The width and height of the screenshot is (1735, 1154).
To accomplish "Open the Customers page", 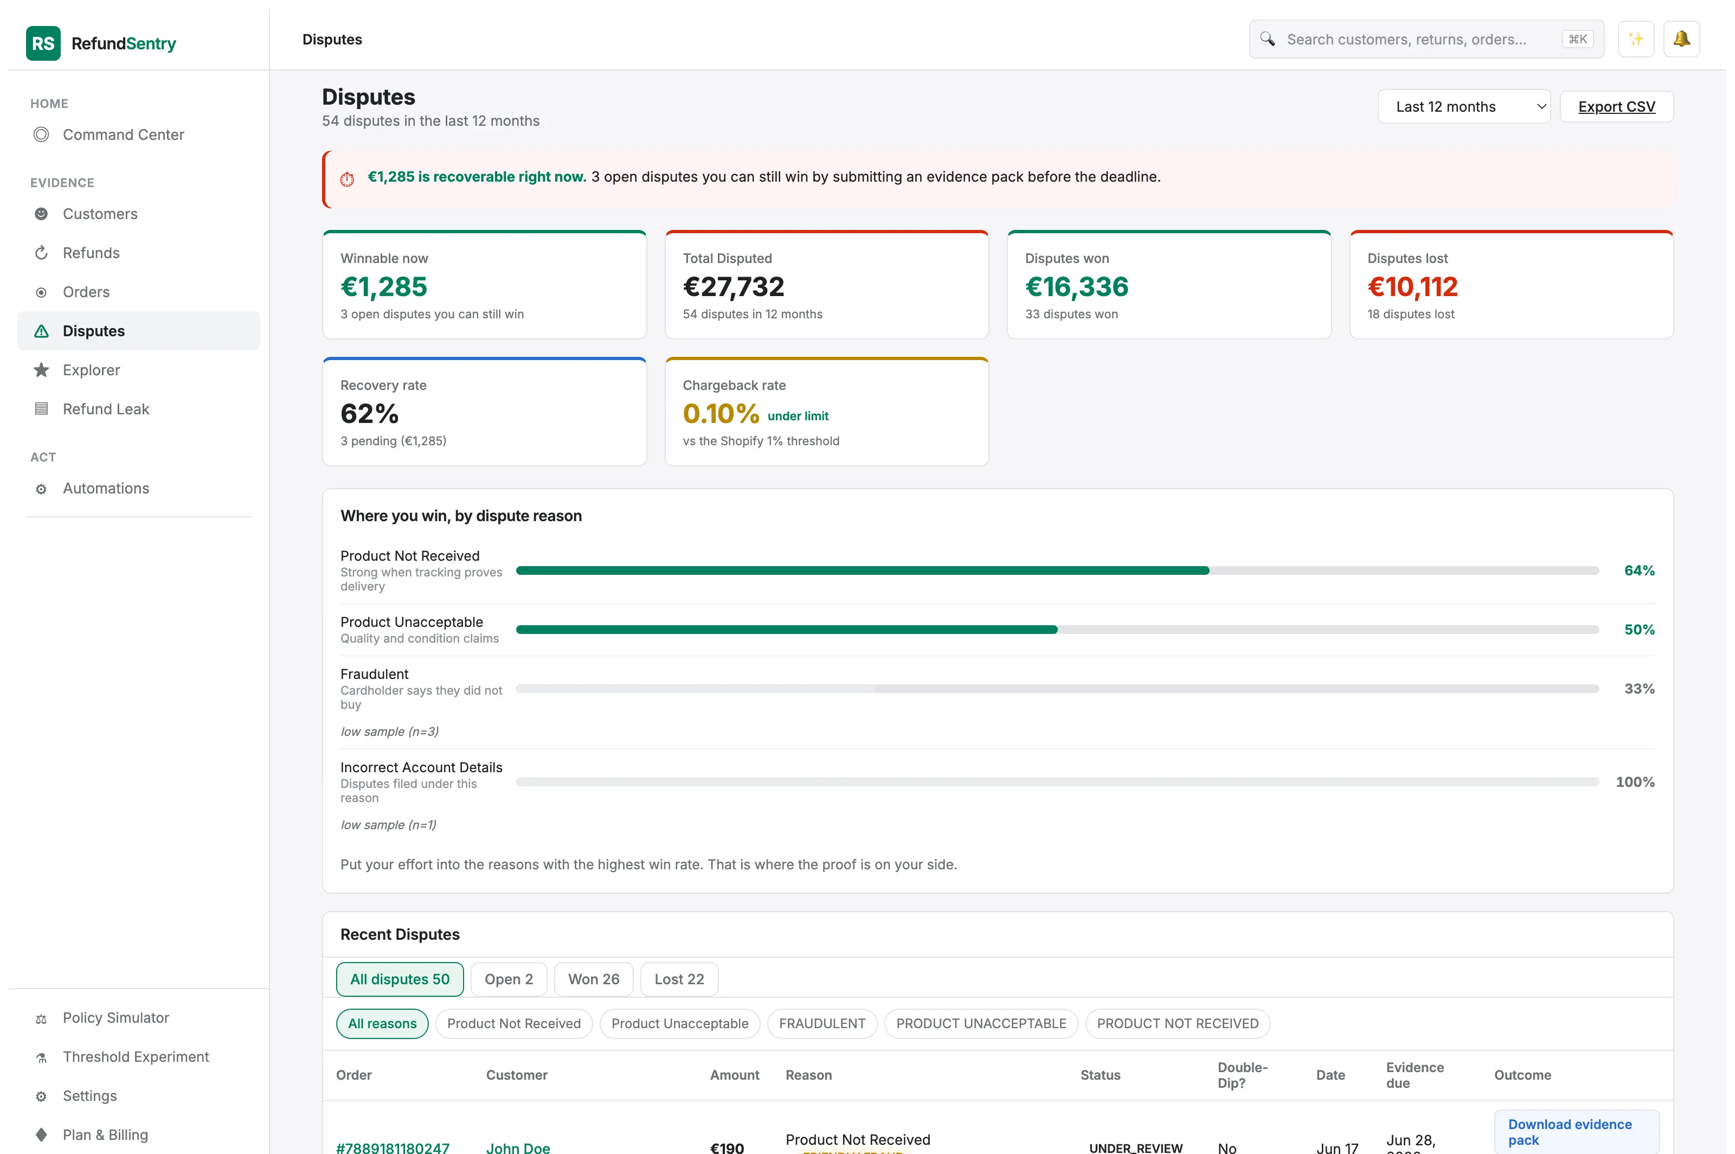I will click(x=138, y=214).
